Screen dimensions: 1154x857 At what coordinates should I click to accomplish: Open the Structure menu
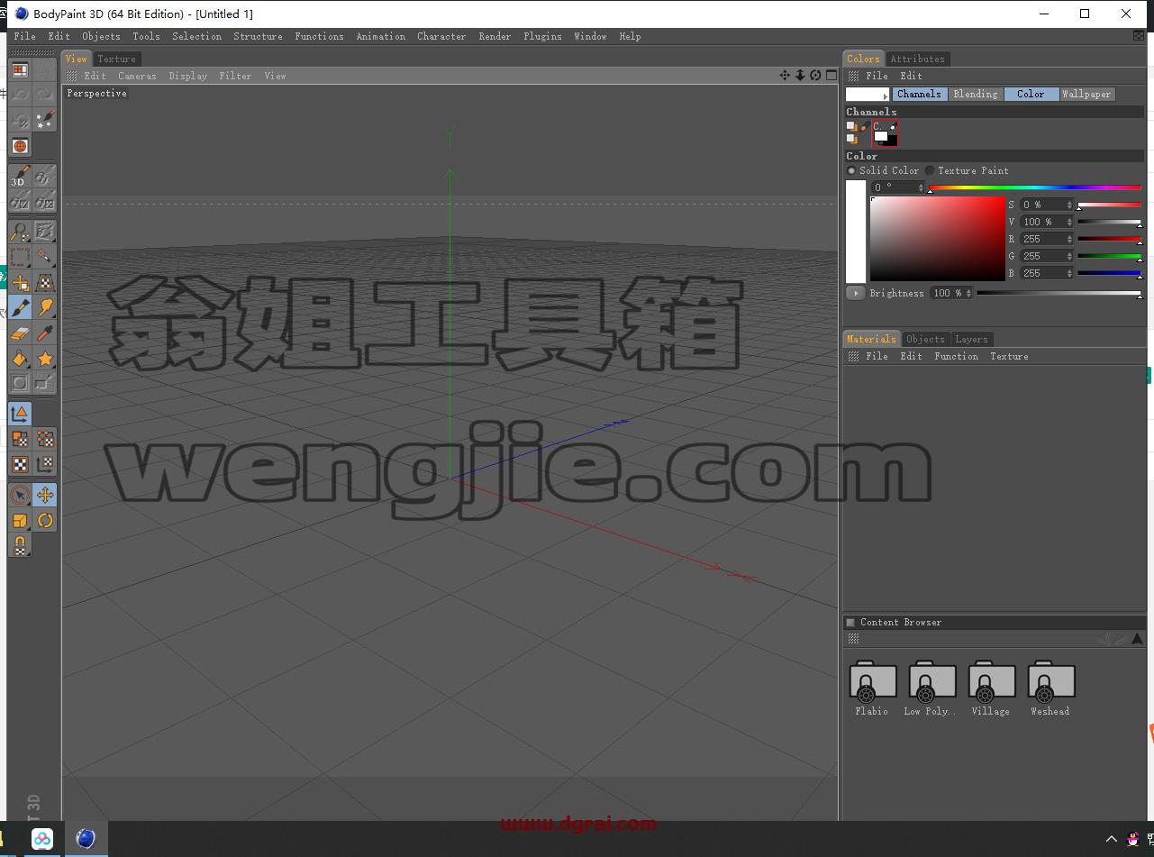(258, 36)
